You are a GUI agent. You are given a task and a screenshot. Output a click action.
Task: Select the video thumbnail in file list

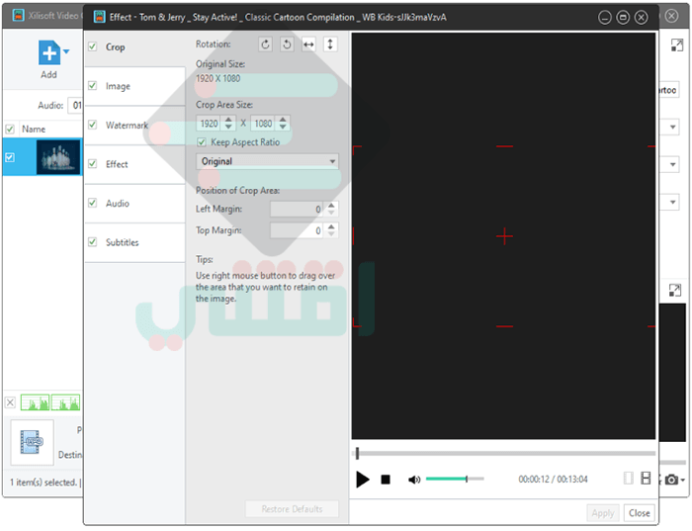coord(58,157)
